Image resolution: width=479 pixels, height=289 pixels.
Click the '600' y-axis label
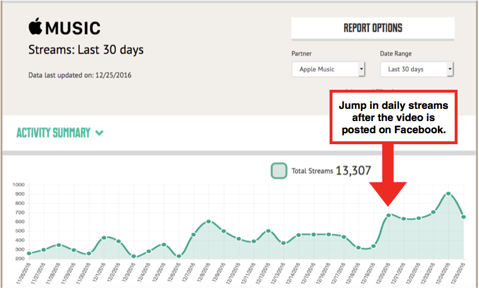(x=20, y=222)
